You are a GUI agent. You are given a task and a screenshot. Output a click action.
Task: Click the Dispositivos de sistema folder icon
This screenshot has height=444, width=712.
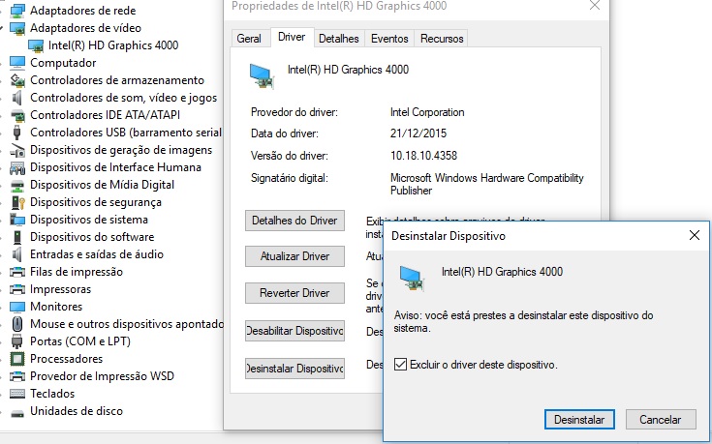[x=17, y=220]
